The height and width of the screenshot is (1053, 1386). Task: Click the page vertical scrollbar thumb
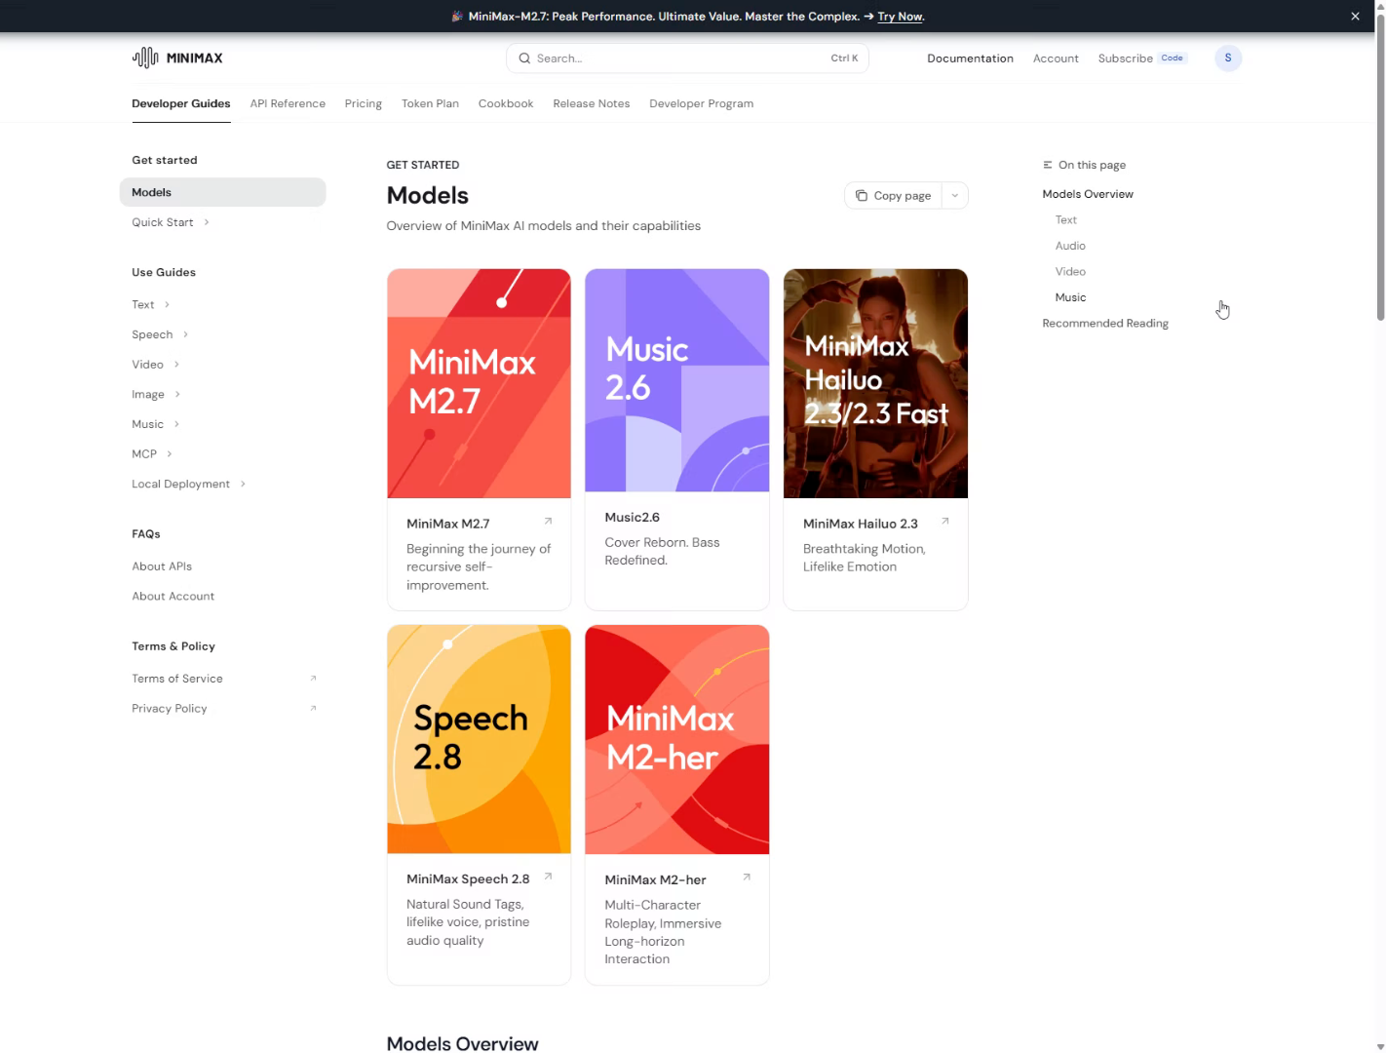[1380, 167]
